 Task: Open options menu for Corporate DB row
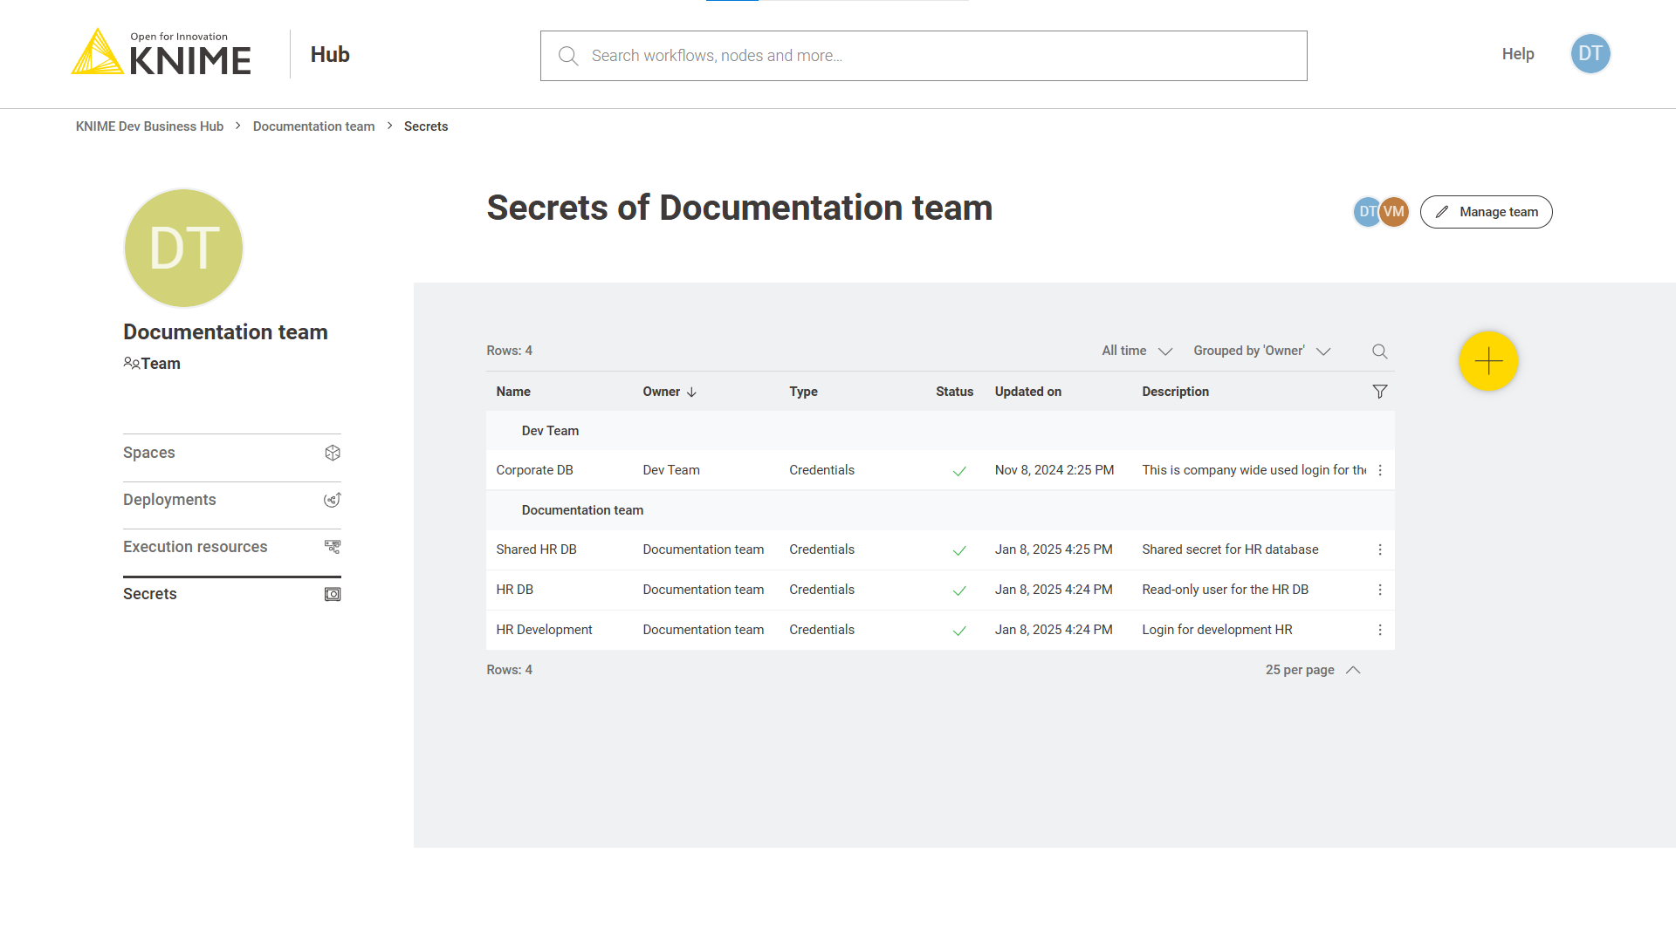[1379, 470]
